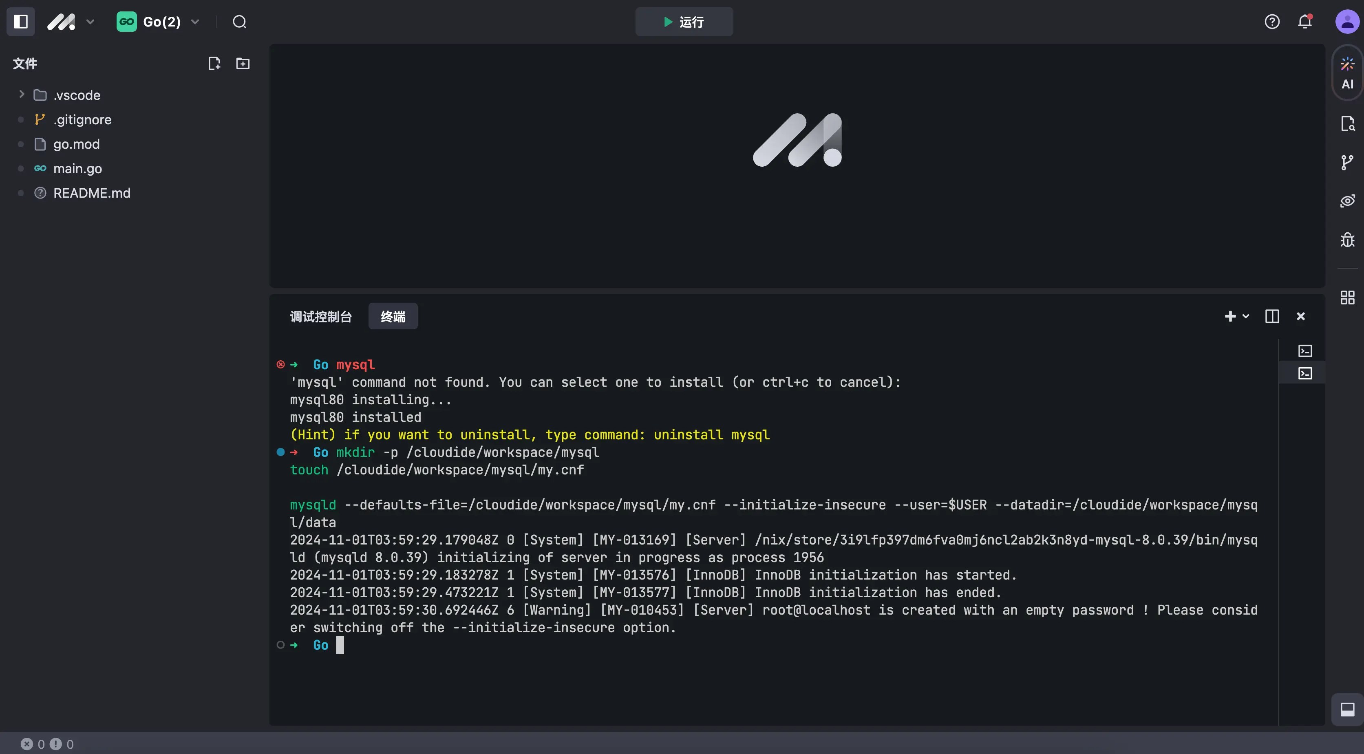Open the source control branch icon
Screen dimensions: 1364x754
[x=1347, y=162]
